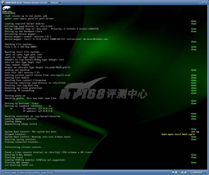Image resolution: width=209 pixels, height=175 pixels.
Task: Maximize the remote console window
Action: click(203, 2)
